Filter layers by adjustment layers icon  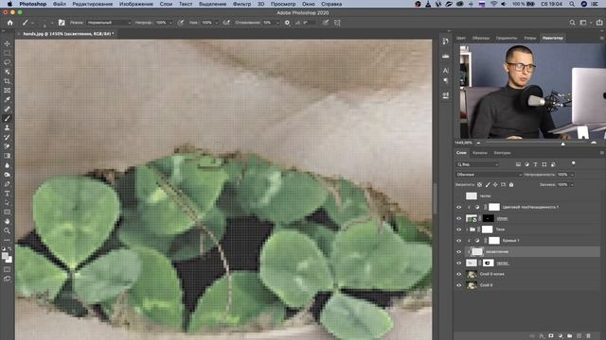[526, 164]
